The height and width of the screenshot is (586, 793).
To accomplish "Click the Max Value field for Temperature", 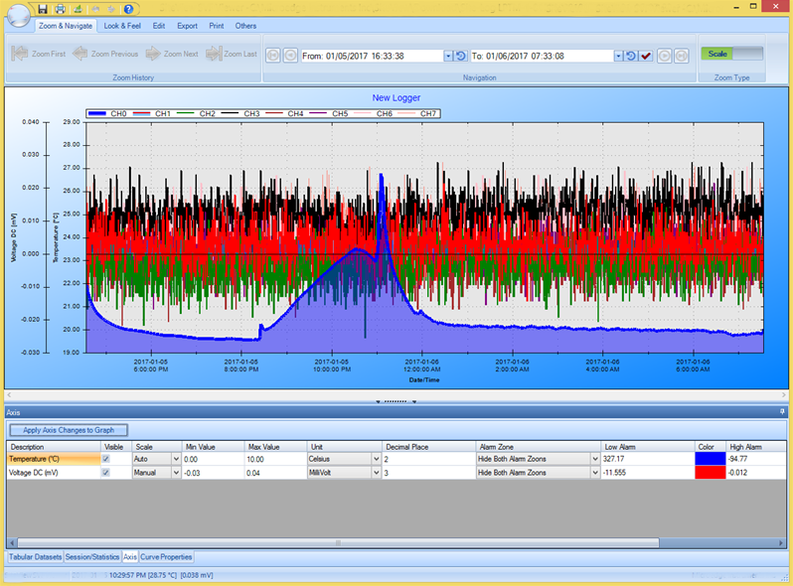I will pos(274,460).
